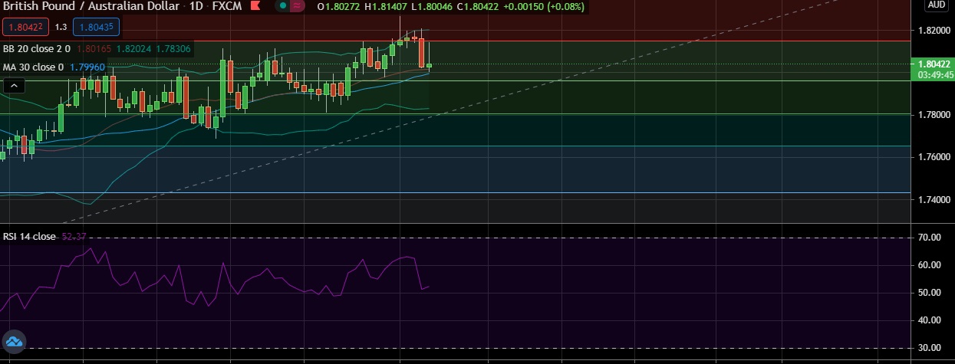The width and height of the screenshot is (955, 364).
Task: Click the MA value 1.79960
Action: coord(87,67)
